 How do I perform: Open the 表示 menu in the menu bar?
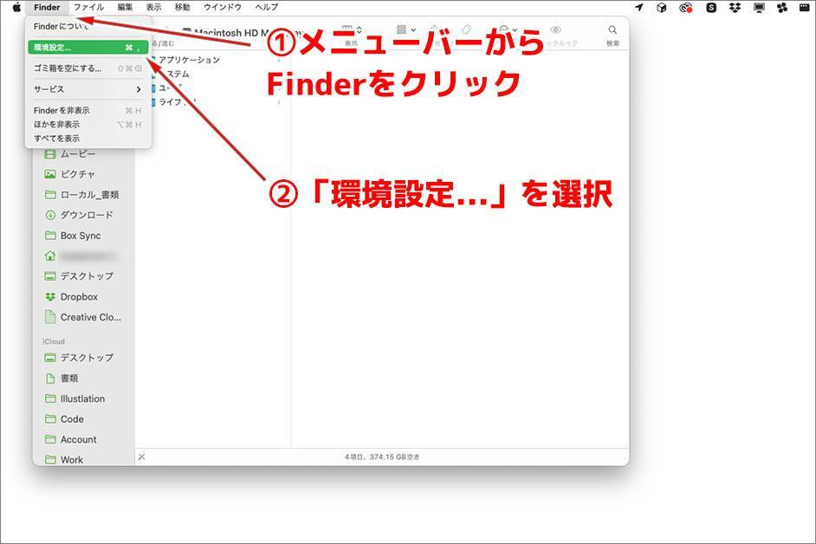point(153,7)
